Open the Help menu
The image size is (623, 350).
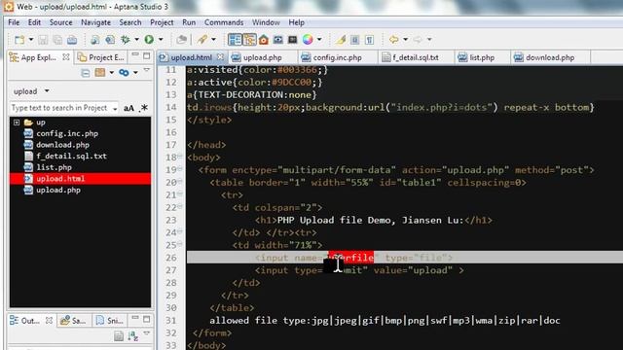[296, 22]
